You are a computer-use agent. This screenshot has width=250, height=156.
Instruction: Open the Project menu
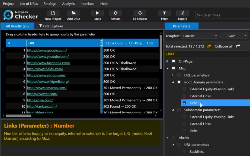click(8, 4)
